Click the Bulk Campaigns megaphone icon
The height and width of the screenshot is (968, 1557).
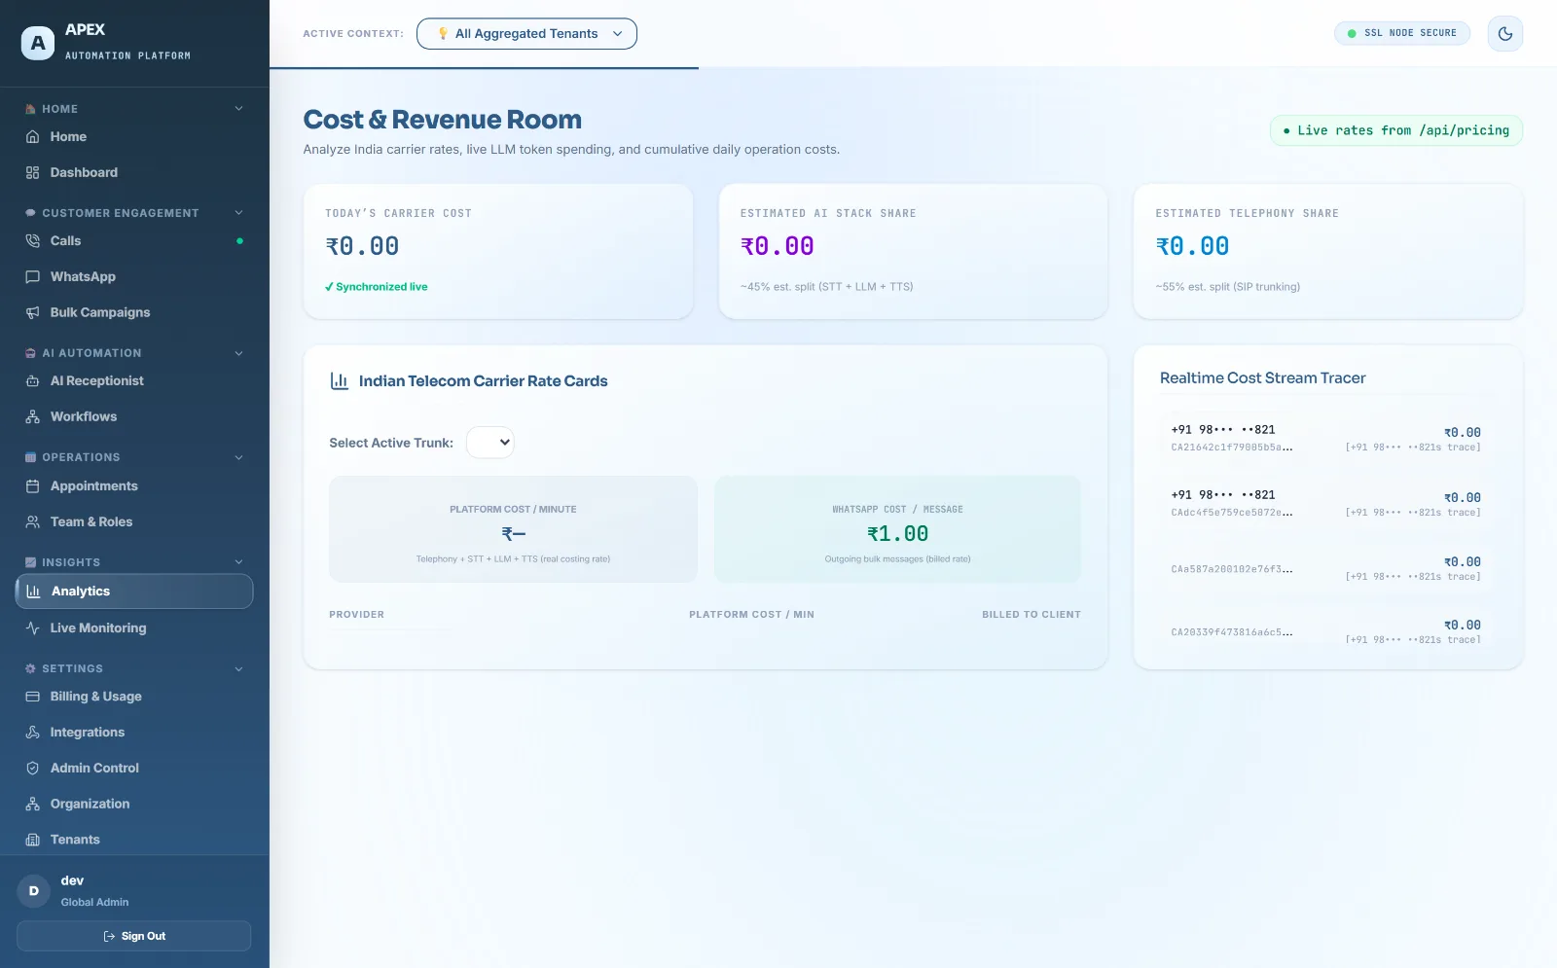coord(32,313)
